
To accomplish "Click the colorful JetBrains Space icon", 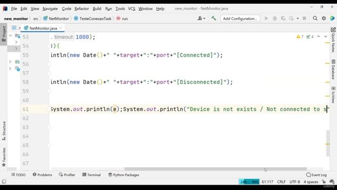I will click(332, 18).
